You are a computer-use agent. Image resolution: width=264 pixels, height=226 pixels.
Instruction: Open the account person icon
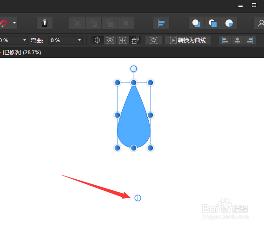(x=260, y=23)
